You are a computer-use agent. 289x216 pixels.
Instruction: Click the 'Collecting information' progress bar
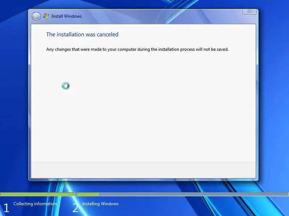[38, 194]
